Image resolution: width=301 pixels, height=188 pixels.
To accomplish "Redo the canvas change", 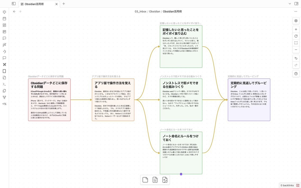I will [x=296, y=65].
